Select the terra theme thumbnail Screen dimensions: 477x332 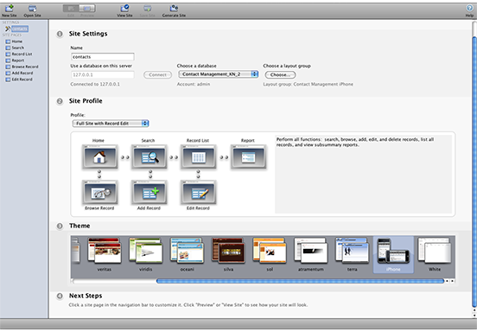tap(352, 251)
